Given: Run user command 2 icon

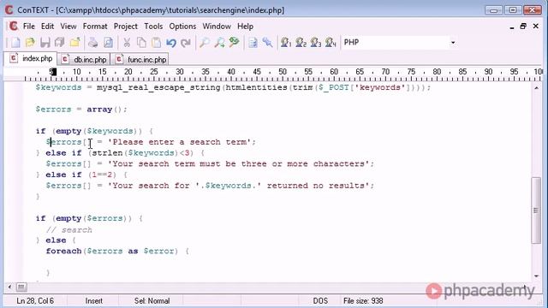Looking at the screenshot, I should (301, 43).
